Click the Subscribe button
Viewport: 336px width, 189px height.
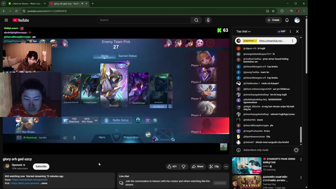41,166
